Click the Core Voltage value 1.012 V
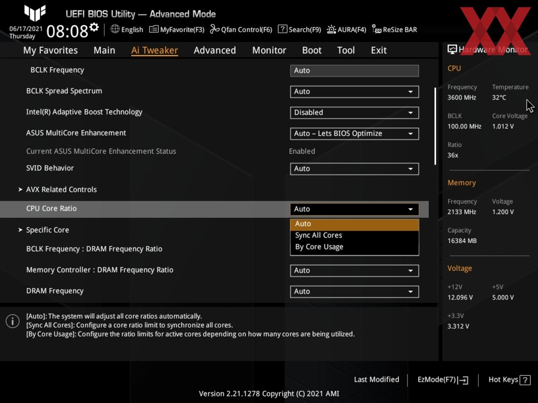 tap(503, 126)
